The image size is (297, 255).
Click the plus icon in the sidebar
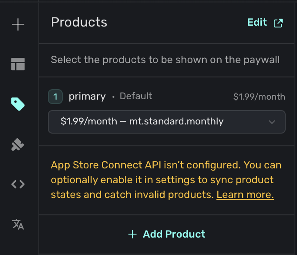point(18,25)
